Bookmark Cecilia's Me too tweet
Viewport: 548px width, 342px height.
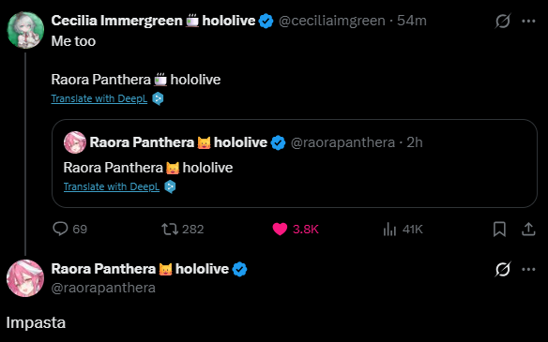pyautogui.click(x=499, y=230)
